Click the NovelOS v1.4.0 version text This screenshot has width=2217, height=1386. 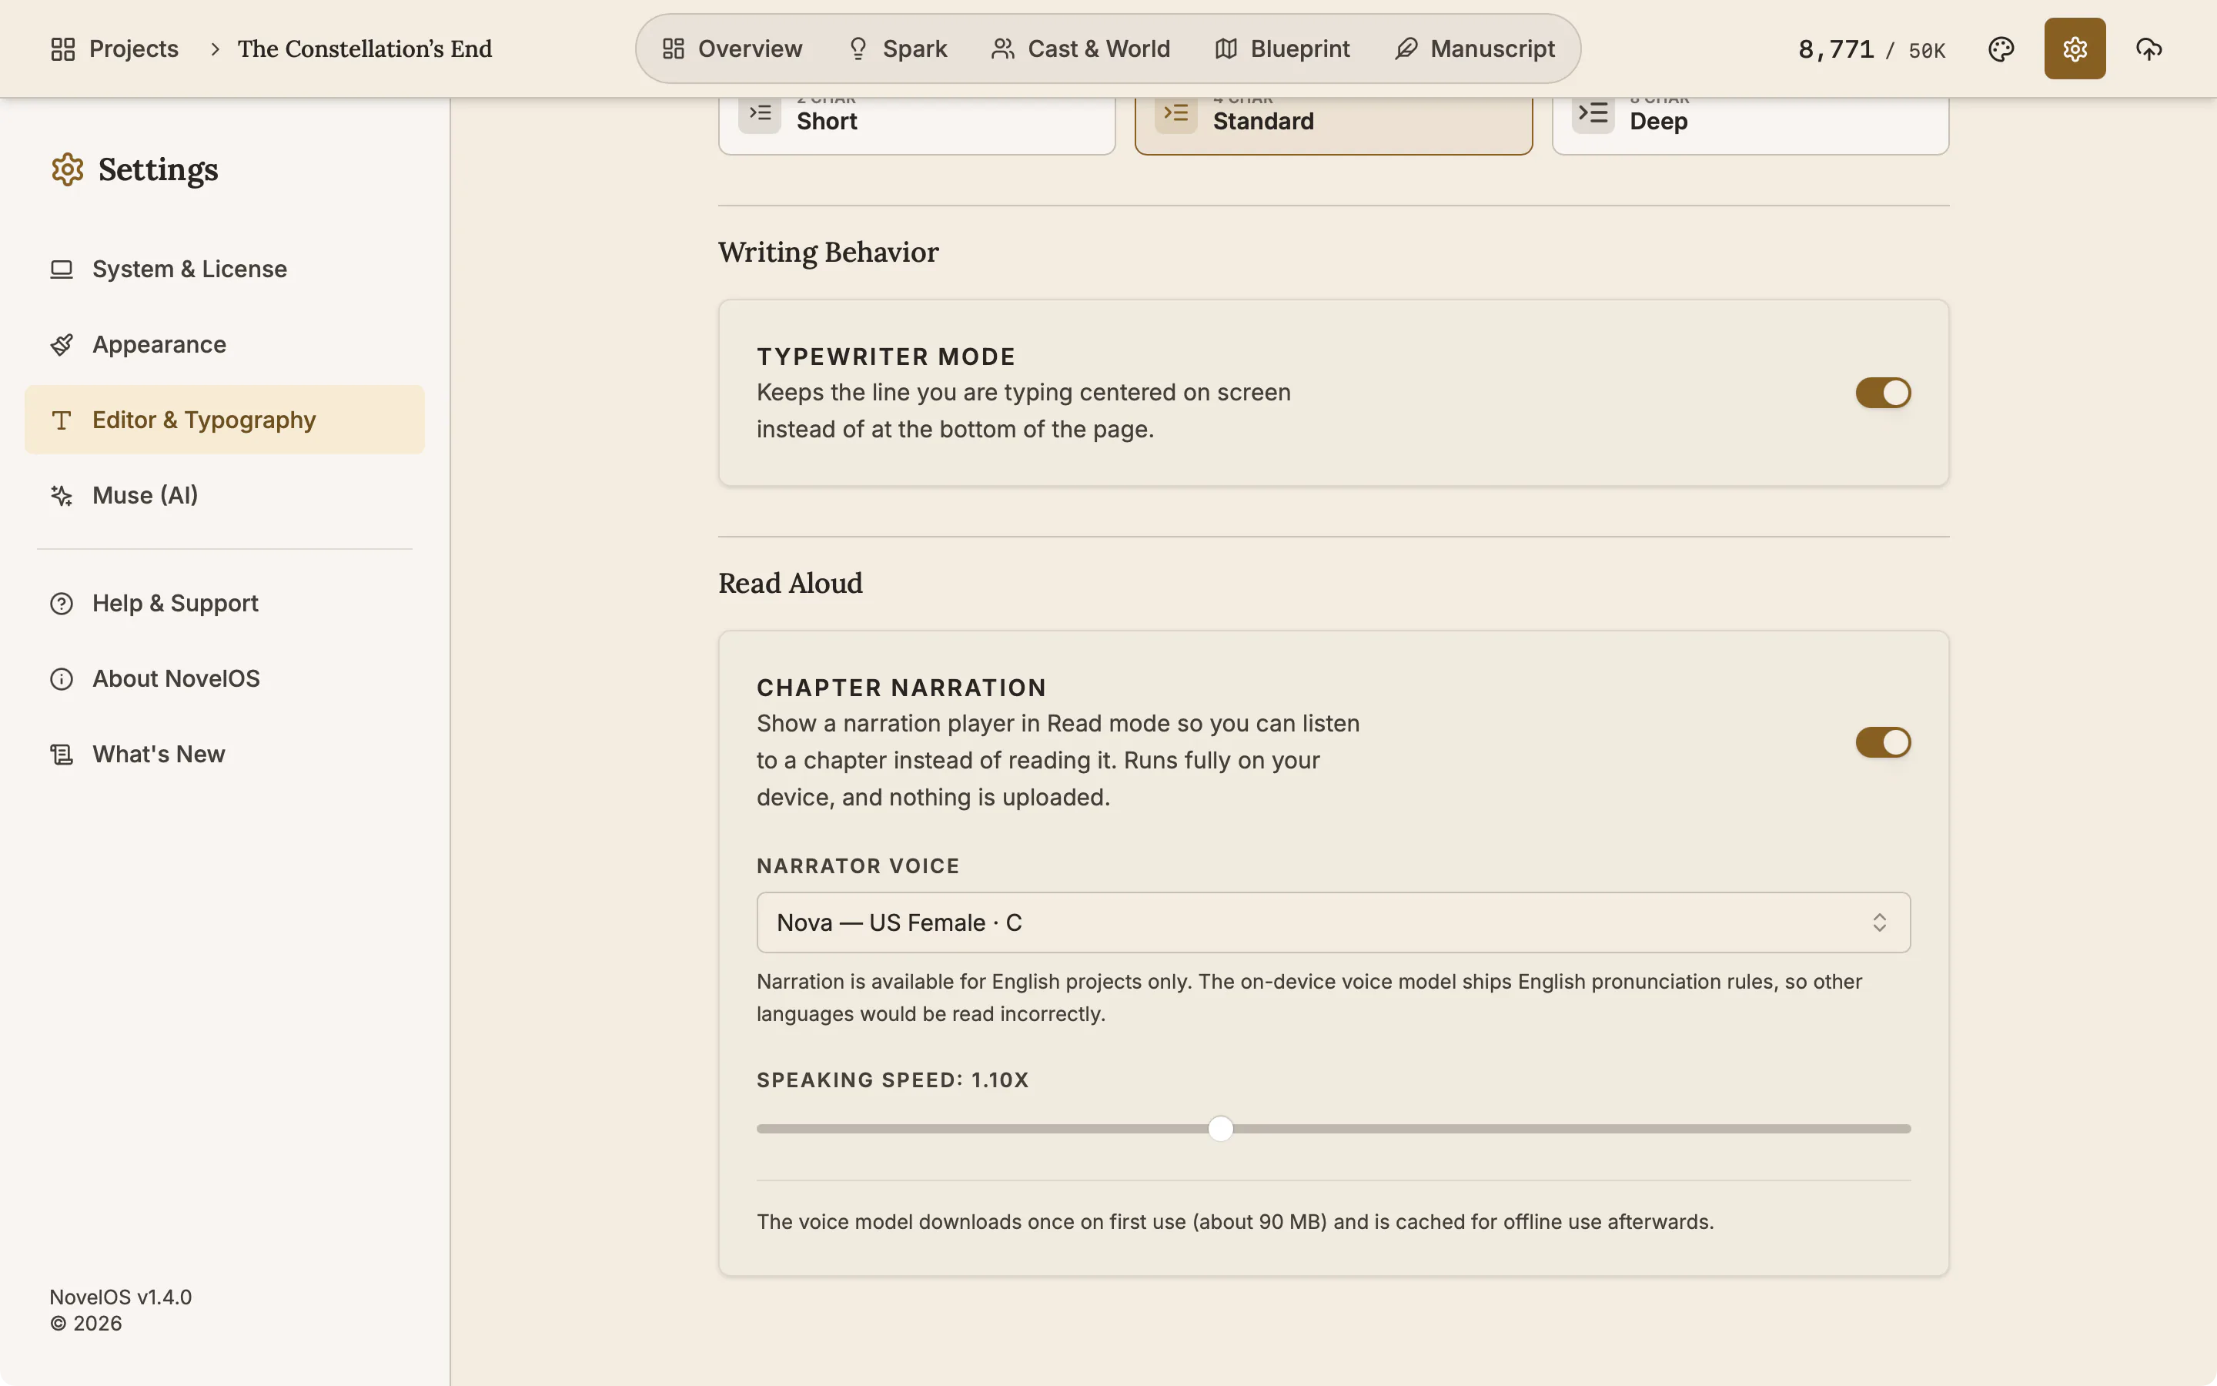coord(121,1297)
